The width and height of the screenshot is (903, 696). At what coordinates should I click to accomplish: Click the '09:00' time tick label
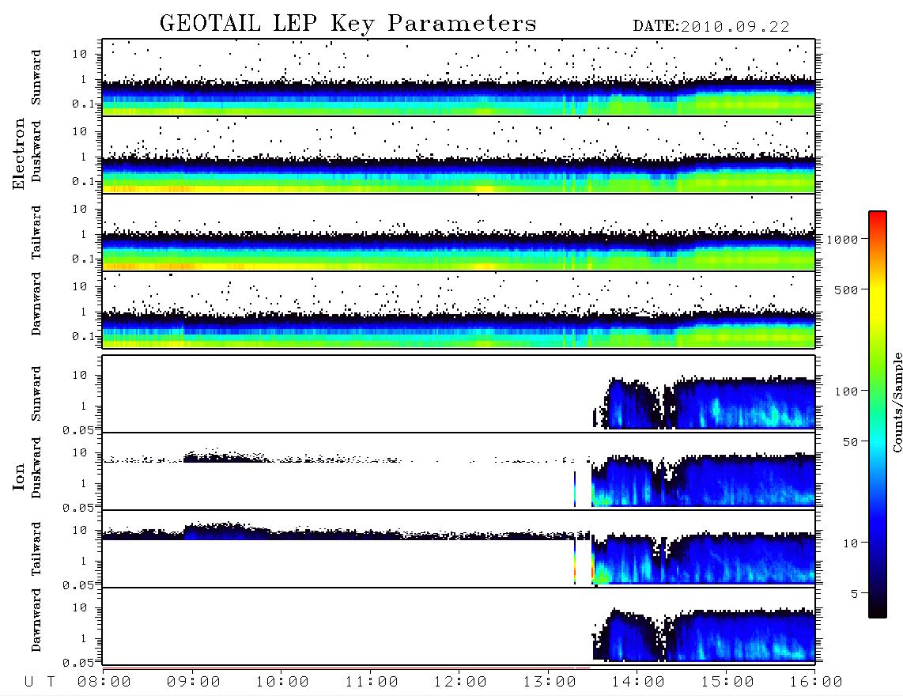194,683
